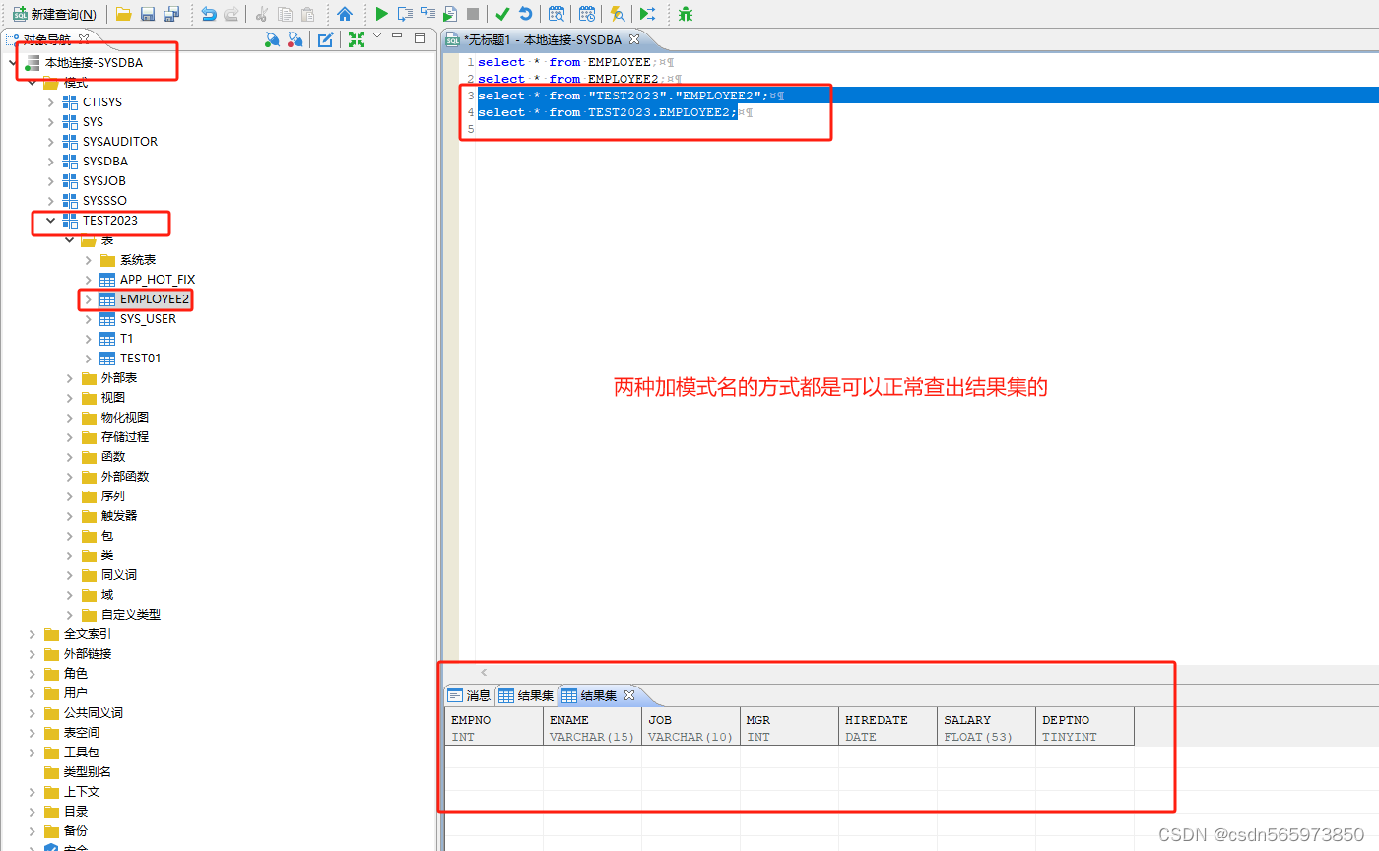Click the green collapse-all arrows icon

tap(357, 39)
